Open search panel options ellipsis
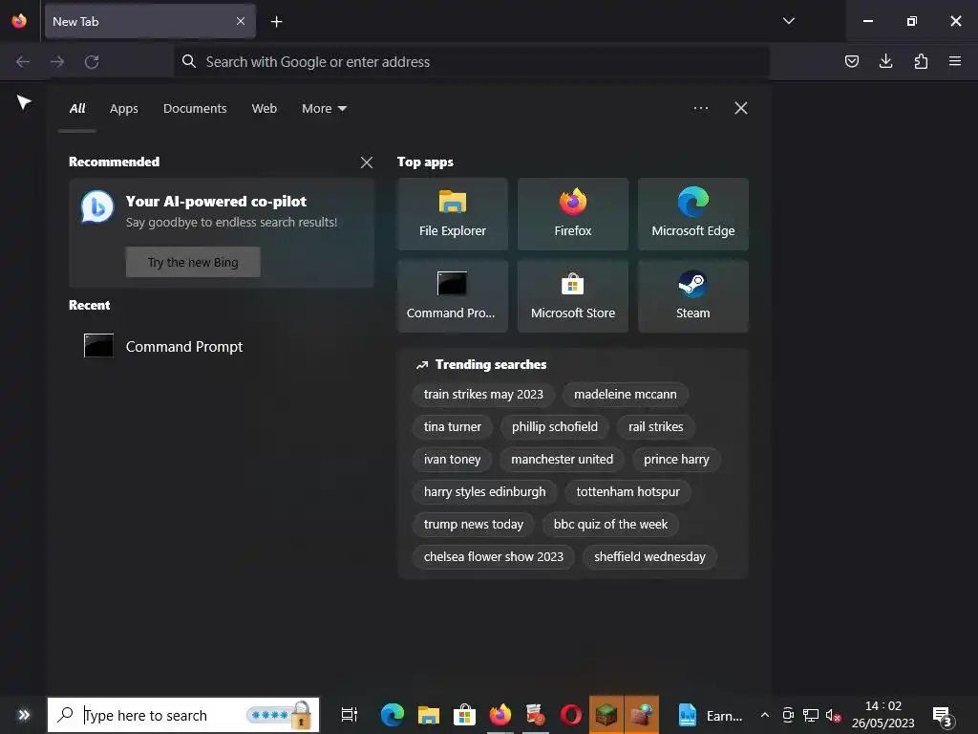Screen dimensions: 978x734 [x=700, y=108]
